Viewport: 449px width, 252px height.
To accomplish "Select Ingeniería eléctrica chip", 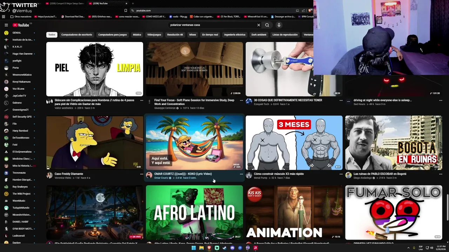I will [x=235, y=35].
